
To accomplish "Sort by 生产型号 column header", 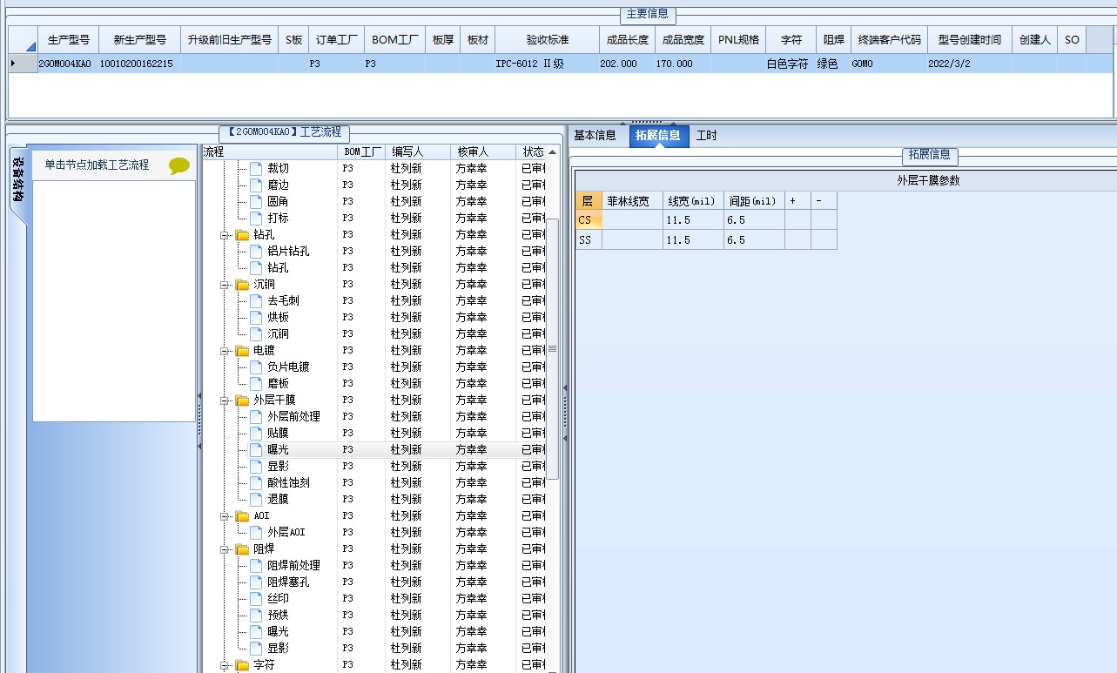I will 68,40.
